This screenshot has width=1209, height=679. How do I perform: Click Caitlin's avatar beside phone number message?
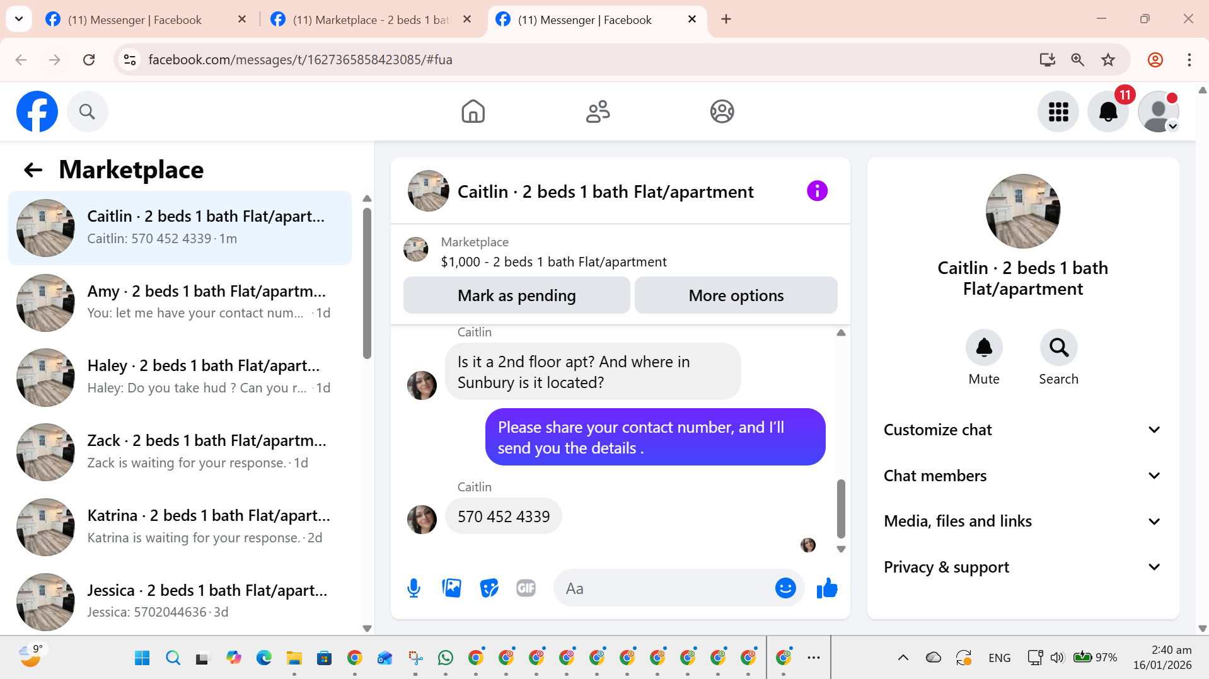coord(422,520)
